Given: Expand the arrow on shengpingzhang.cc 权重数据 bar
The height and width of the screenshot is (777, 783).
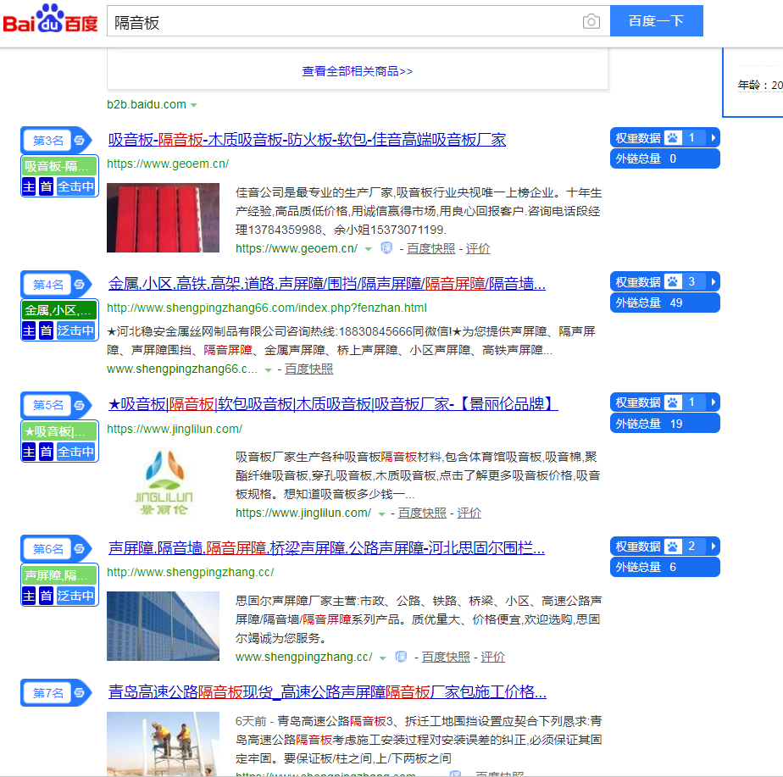Looking at the screenshot, I should [714, 547].
